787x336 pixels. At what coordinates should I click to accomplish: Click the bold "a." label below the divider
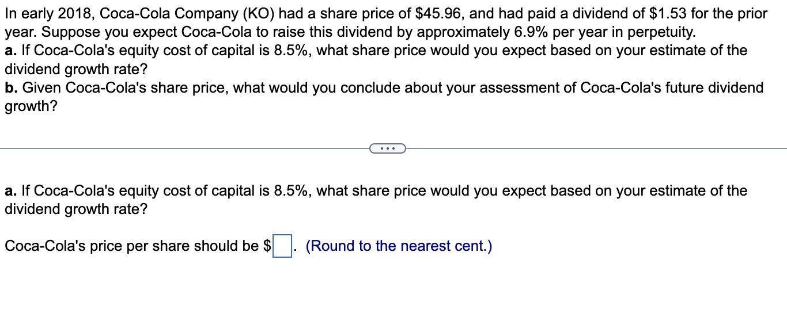pos(10,191)
